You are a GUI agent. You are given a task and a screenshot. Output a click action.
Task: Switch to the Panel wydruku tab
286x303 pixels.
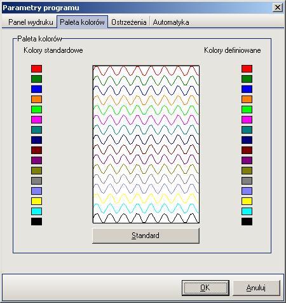31,22
